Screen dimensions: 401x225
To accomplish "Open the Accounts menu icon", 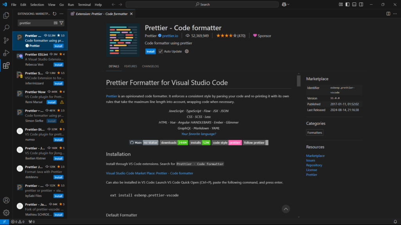I will click(x=6, y=200).
